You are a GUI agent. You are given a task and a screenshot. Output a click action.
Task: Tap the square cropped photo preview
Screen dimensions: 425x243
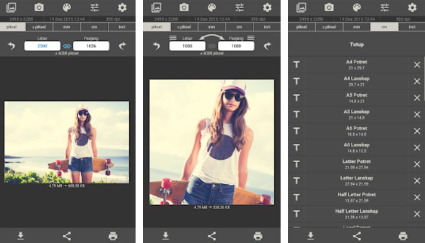click(x=212, y=142)
